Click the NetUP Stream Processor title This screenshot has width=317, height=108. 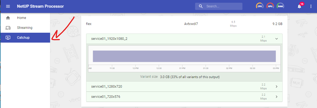(40, 6)
